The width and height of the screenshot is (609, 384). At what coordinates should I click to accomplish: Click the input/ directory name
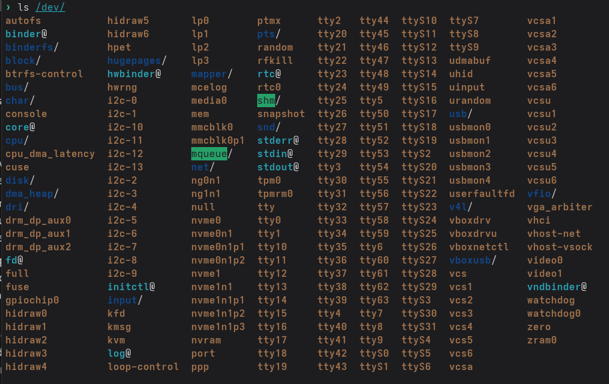tap(125, 300)
